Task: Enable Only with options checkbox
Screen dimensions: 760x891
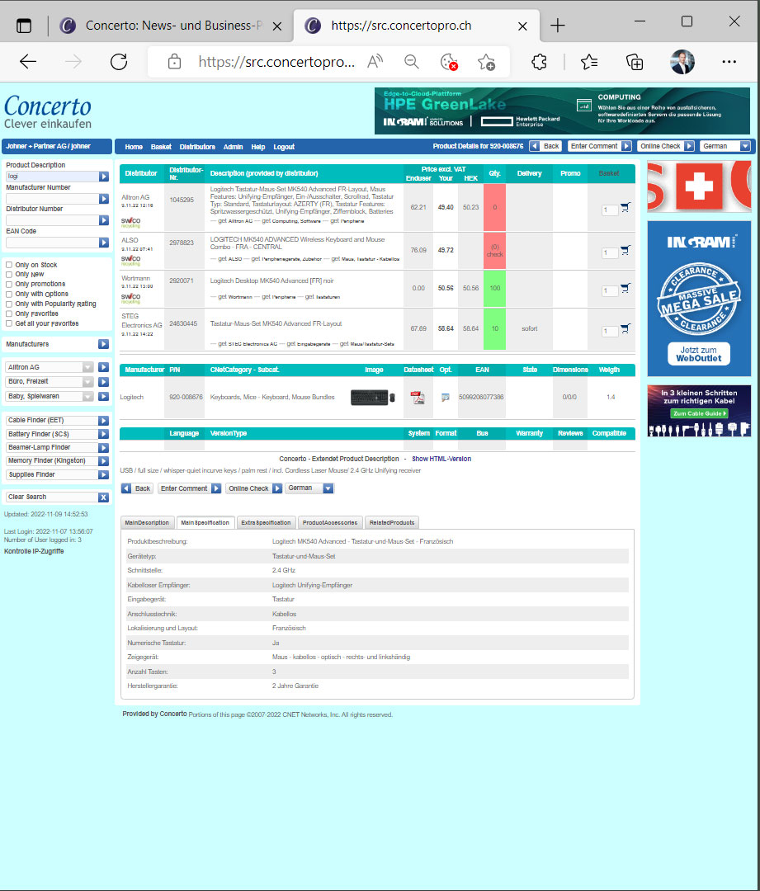Action: click(x=9, y=295)
